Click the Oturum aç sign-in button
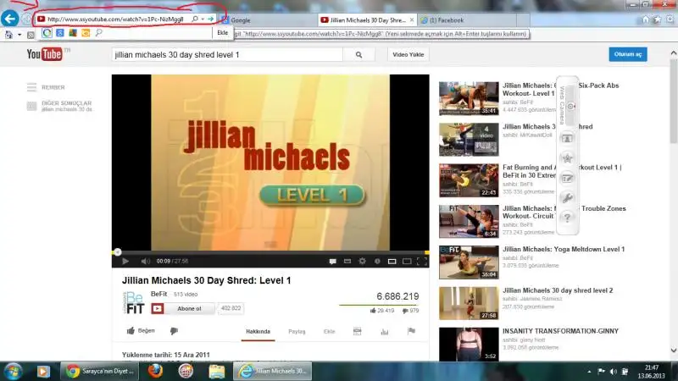The width and height of the screenshot is (678, 381). [627, 54]
